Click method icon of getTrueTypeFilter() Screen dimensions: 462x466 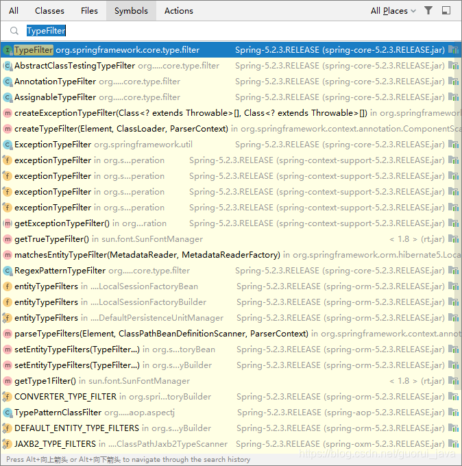click(8, 239)
